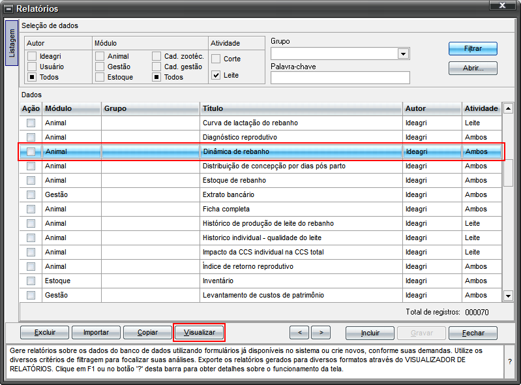Sort by the Módulo column header
The width and height of the screenshot is (521, 385).
tap(72, 108)
